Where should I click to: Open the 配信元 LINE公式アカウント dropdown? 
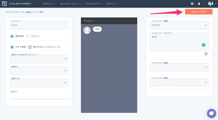pos(39,59)
